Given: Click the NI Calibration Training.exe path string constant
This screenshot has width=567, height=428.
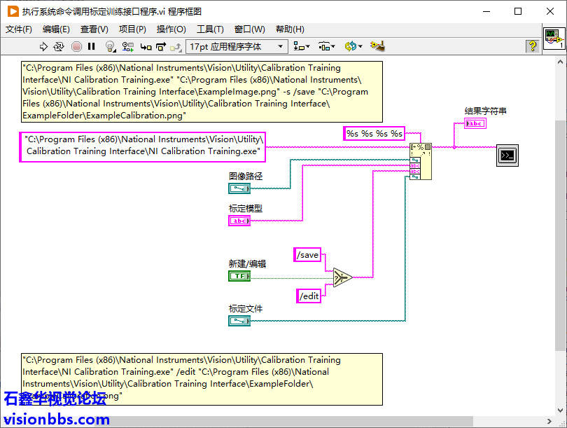Looking at the screenshot, I should click(143, 147).
